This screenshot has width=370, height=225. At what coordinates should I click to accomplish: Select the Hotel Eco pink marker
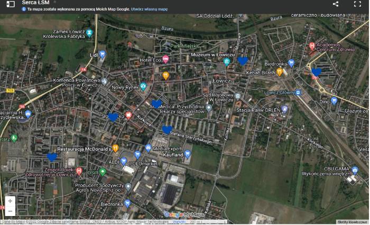(165, 59)
